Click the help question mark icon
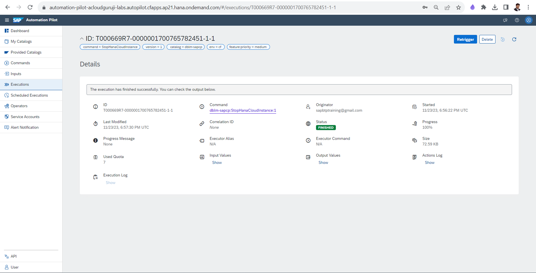Viewport: 536px width, 273px height. (x=517, y=20)
